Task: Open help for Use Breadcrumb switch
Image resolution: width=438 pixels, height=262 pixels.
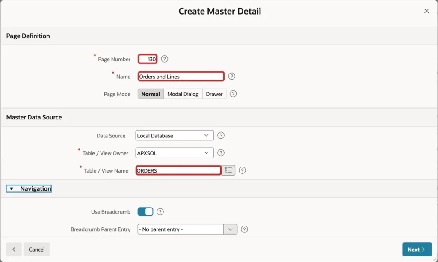Action: (160, 212)
